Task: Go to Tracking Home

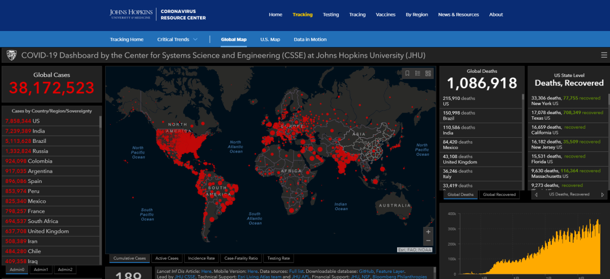Action: [127, 40]
